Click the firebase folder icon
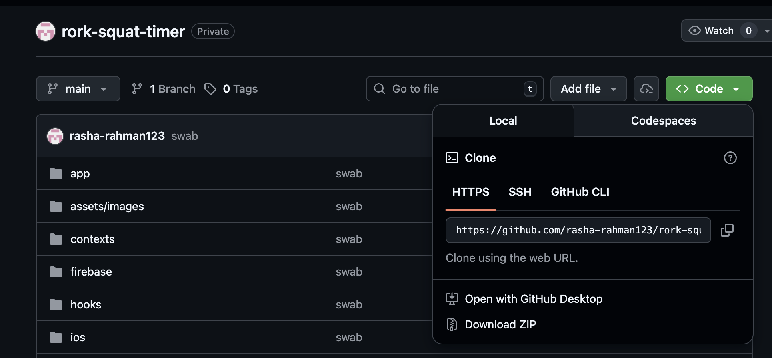772x358 pixels. tap(56, 272)
